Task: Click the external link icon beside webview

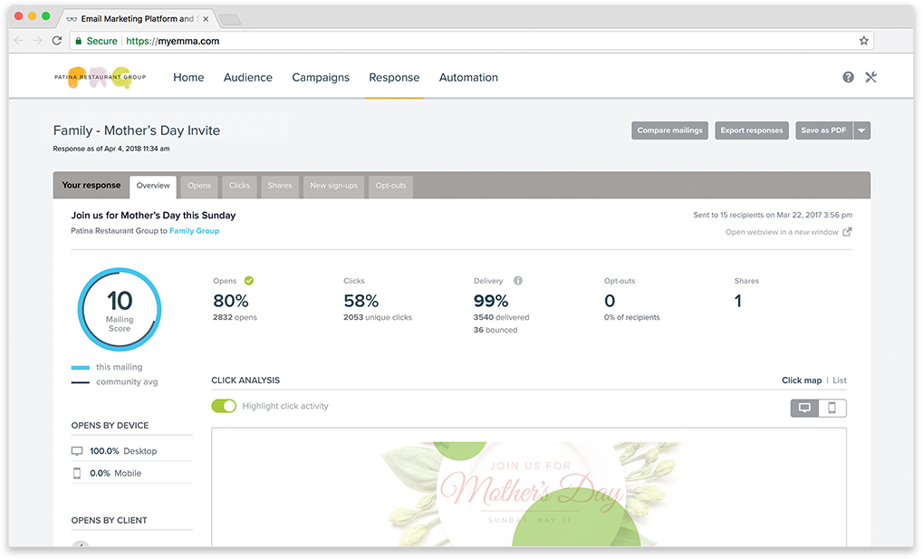Action: coord(847,232)
